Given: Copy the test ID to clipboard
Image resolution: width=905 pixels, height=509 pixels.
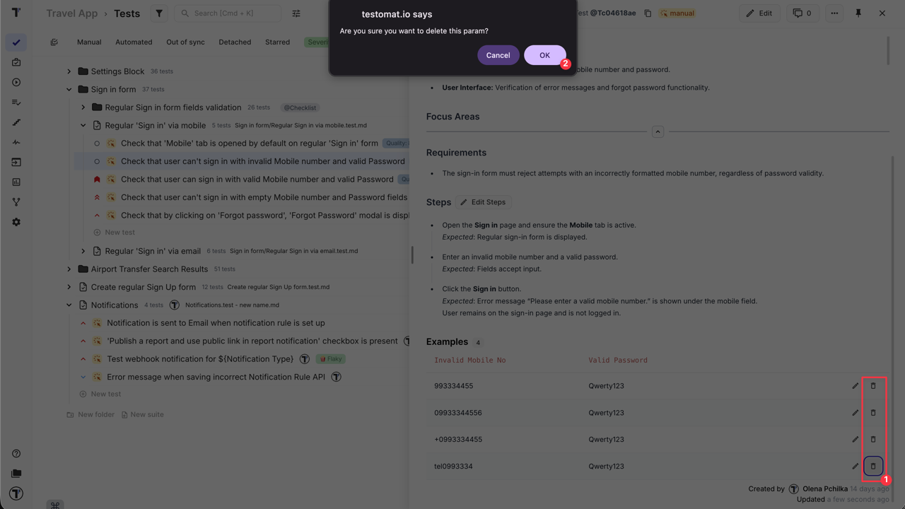Looking at the screenshot, I should [648, 13].
